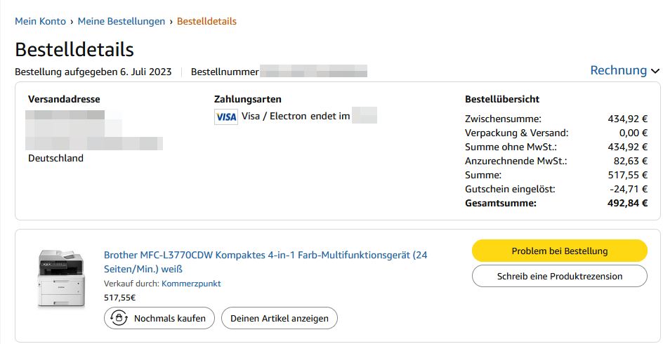
Task: Navigate to Meine Bestellungen breadcrumb
Action: 122,21
